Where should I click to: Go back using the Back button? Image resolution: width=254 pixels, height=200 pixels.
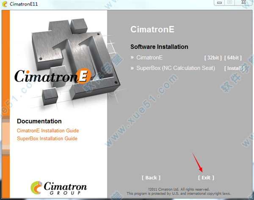pyautogui.click(x=151, y=178)
